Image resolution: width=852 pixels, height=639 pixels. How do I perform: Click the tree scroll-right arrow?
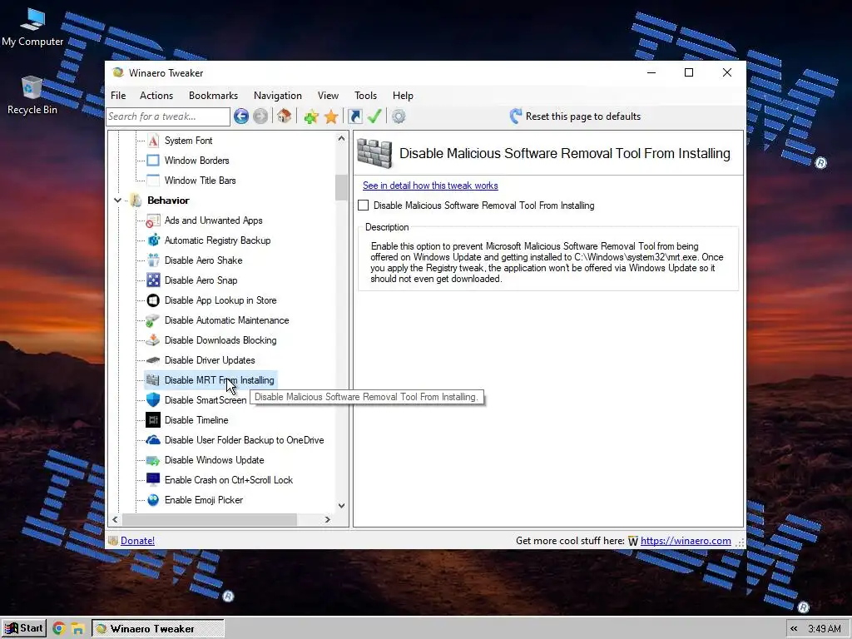327,519
